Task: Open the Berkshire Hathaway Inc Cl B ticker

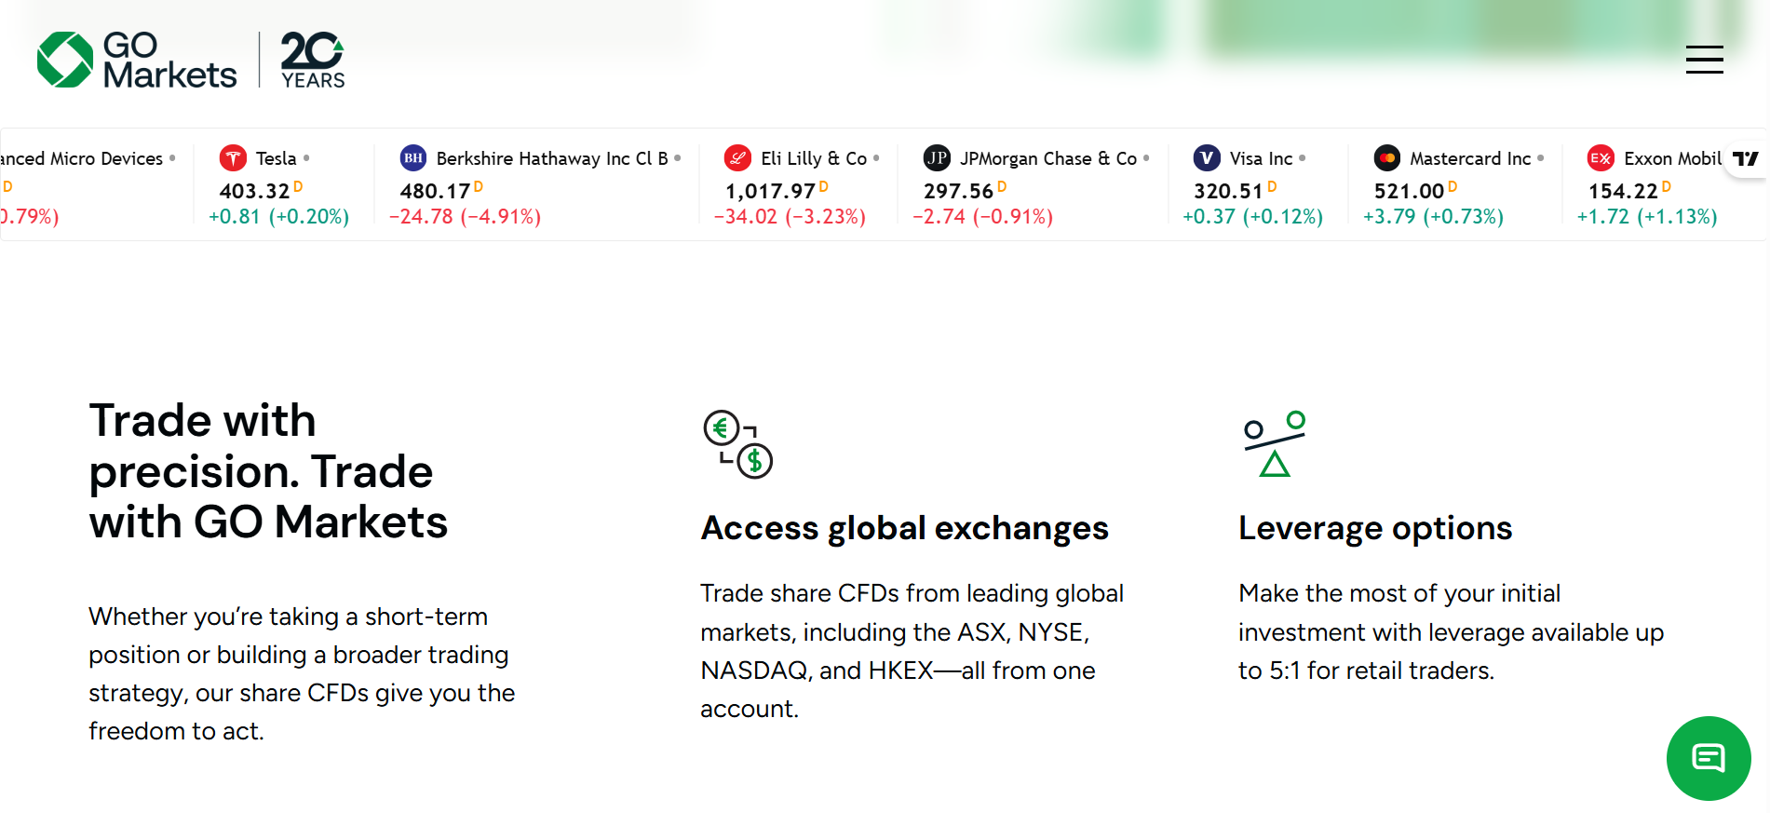Action: (x=552, y=158)
